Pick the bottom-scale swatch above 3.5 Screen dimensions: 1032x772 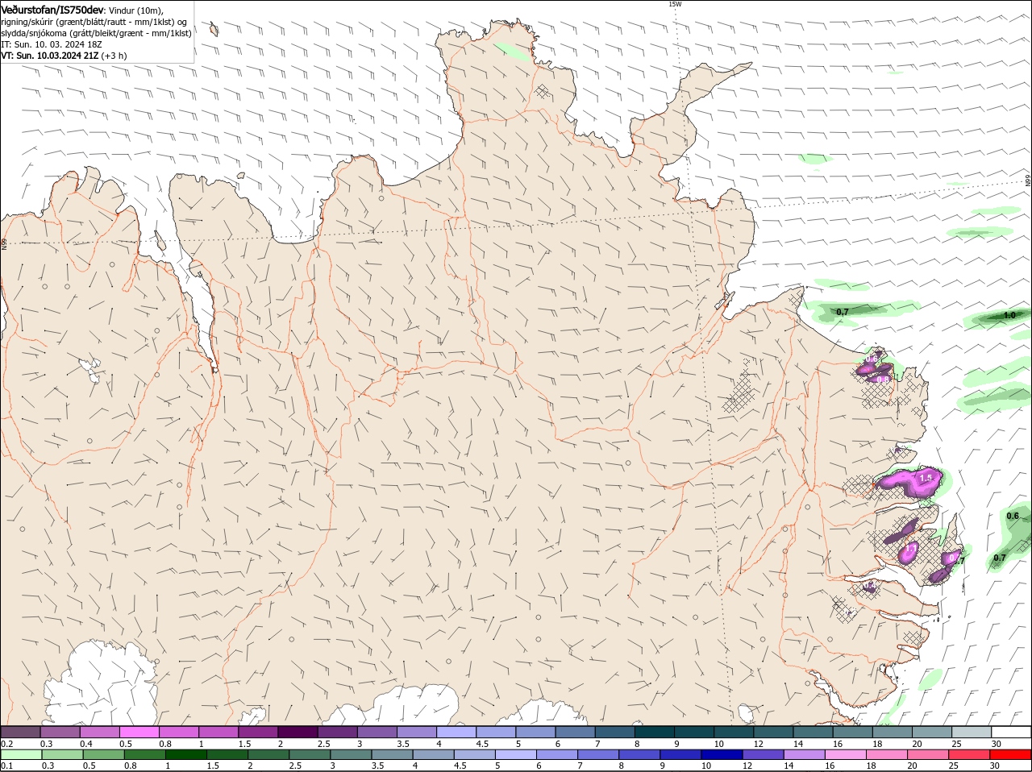tap(392, 755)
